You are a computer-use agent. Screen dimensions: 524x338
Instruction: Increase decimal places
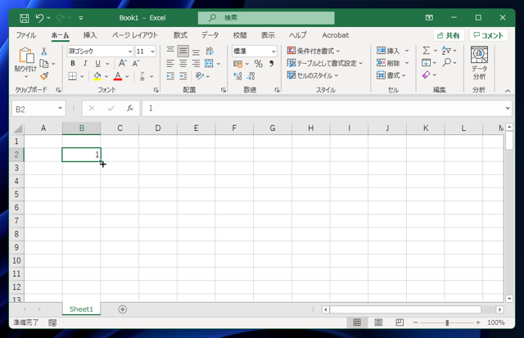point(237,76)
